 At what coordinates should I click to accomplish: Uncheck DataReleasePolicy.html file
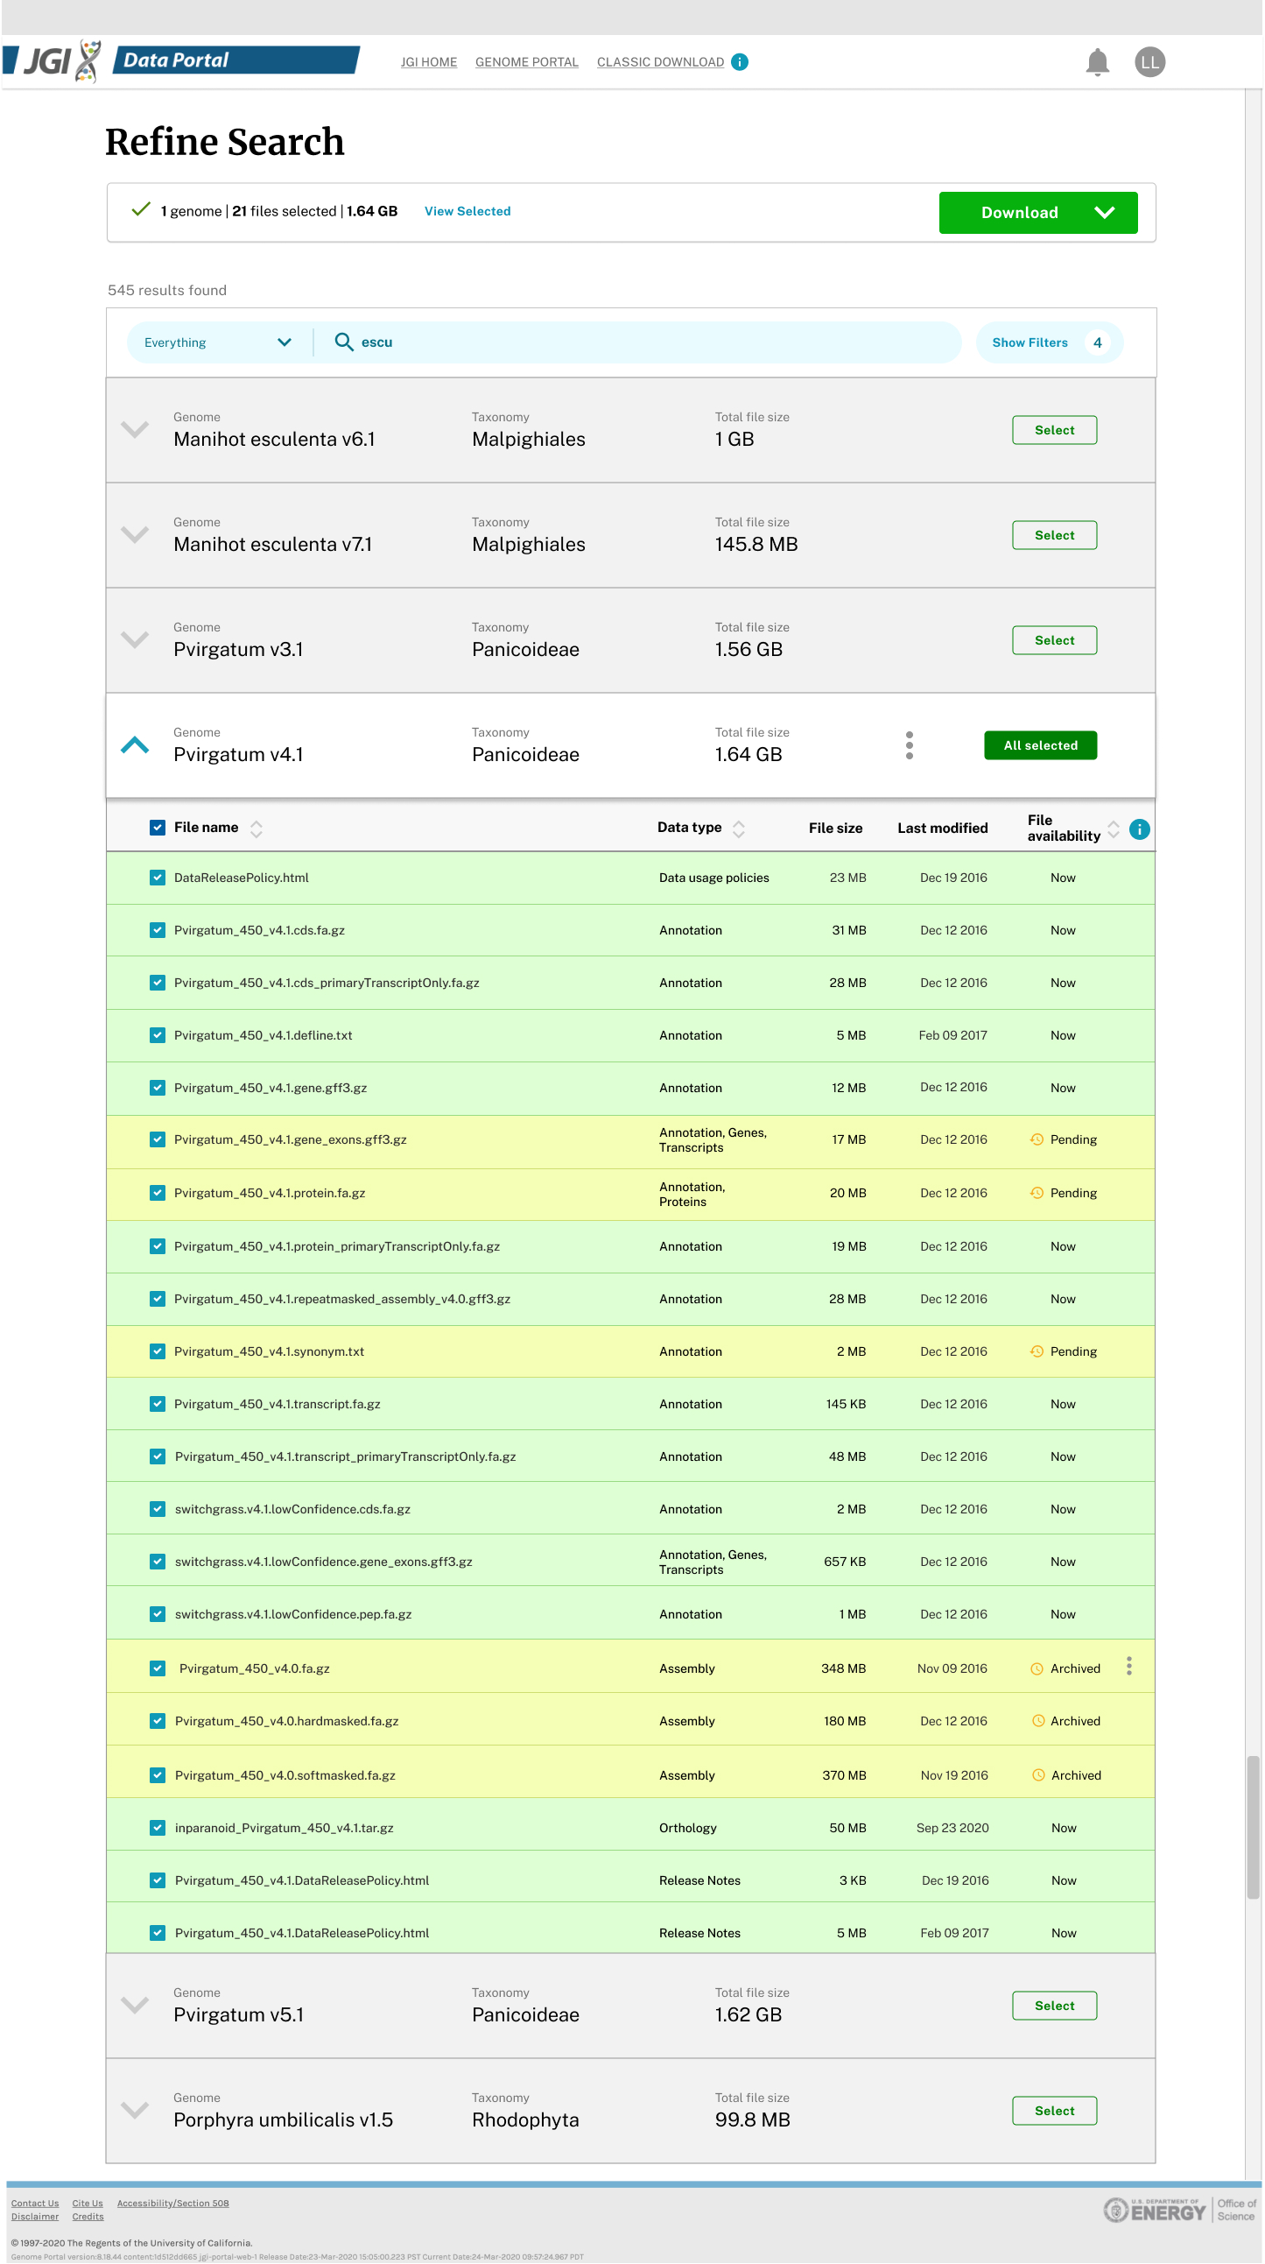click(158, 877)
